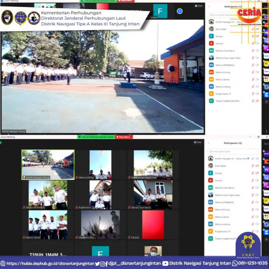The height and width of the screenshot is (269, 269).
Task: Click the Menou Klirong orange avatar in lower list
Action: click(x=210, y=209)
